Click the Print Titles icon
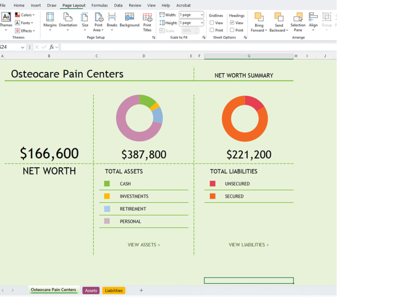Screen dimensions: 396x297 (x=147, y=17)
